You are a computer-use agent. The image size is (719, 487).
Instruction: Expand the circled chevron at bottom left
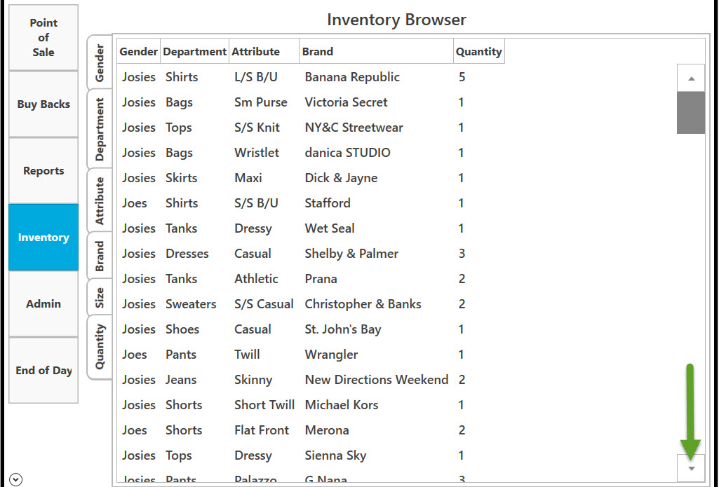click(x=15, y=479)
